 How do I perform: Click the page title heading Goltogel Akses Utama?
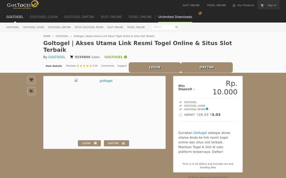pos(138,46)
